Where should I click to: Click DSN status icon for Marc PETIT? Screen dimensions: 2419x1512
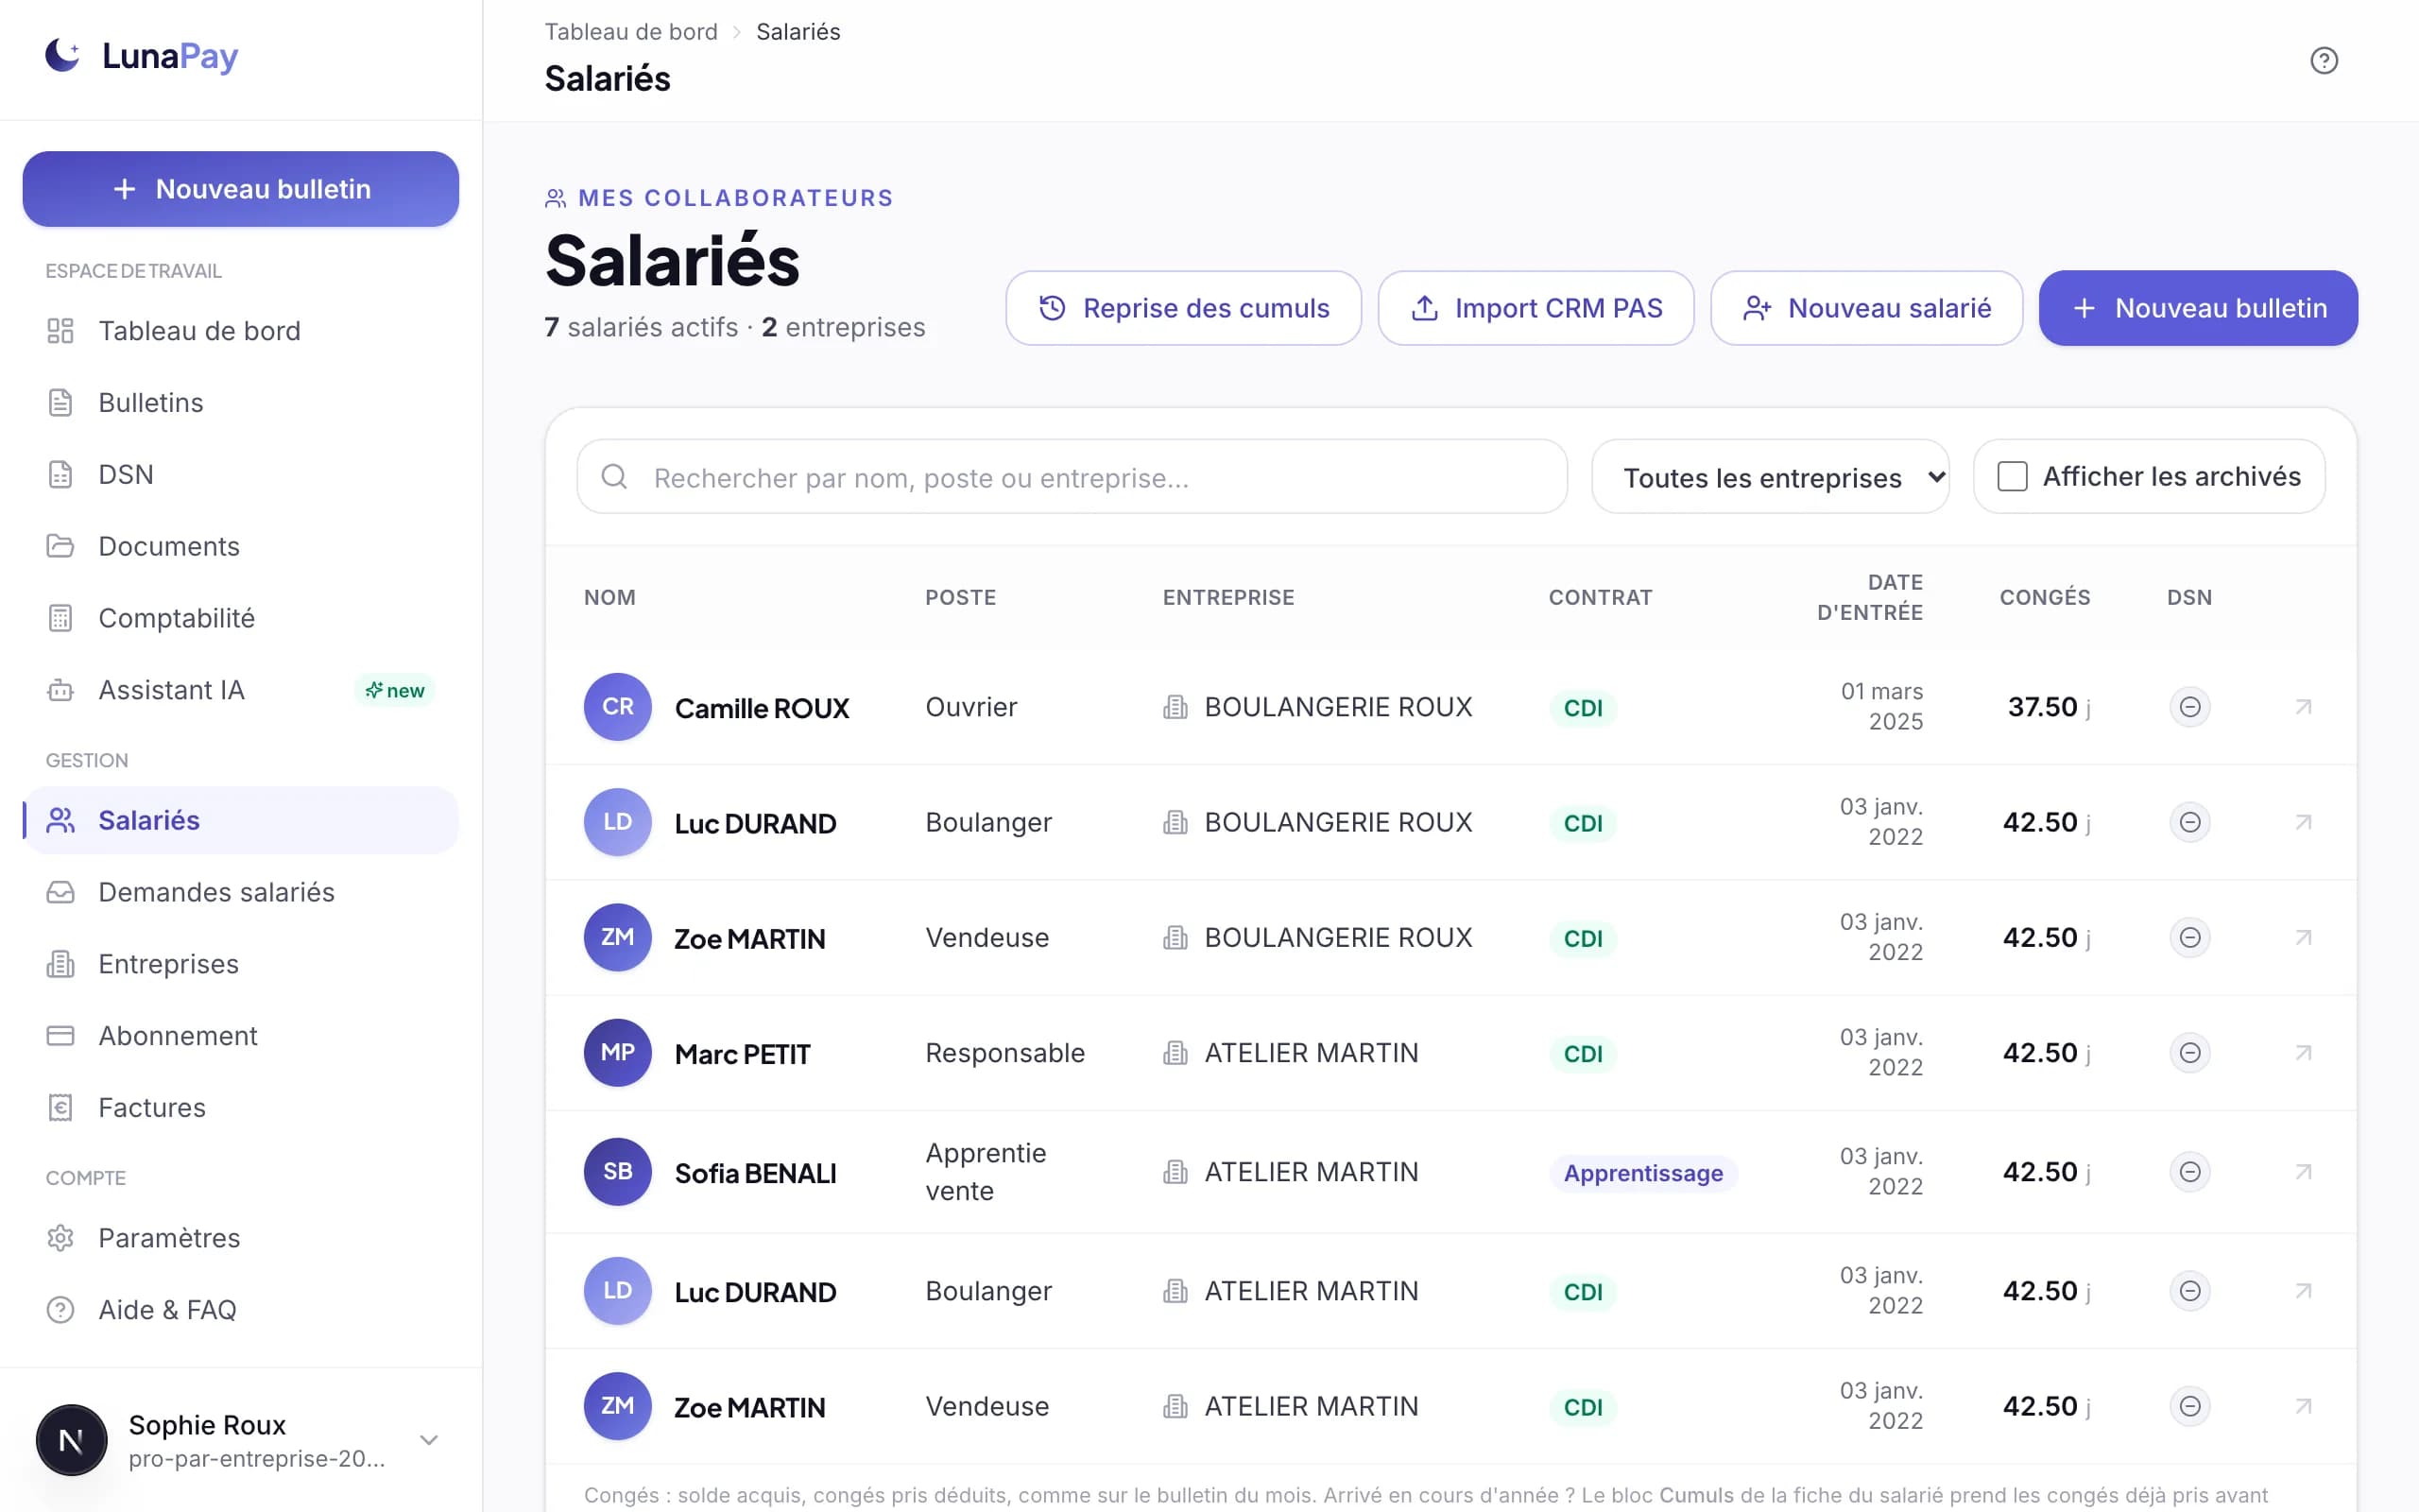tap(2189, 1053)
